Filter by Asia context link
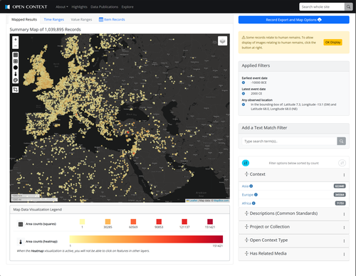Viewport: 356px width, 276px height. pyautogui.click(x=245, y=186)
